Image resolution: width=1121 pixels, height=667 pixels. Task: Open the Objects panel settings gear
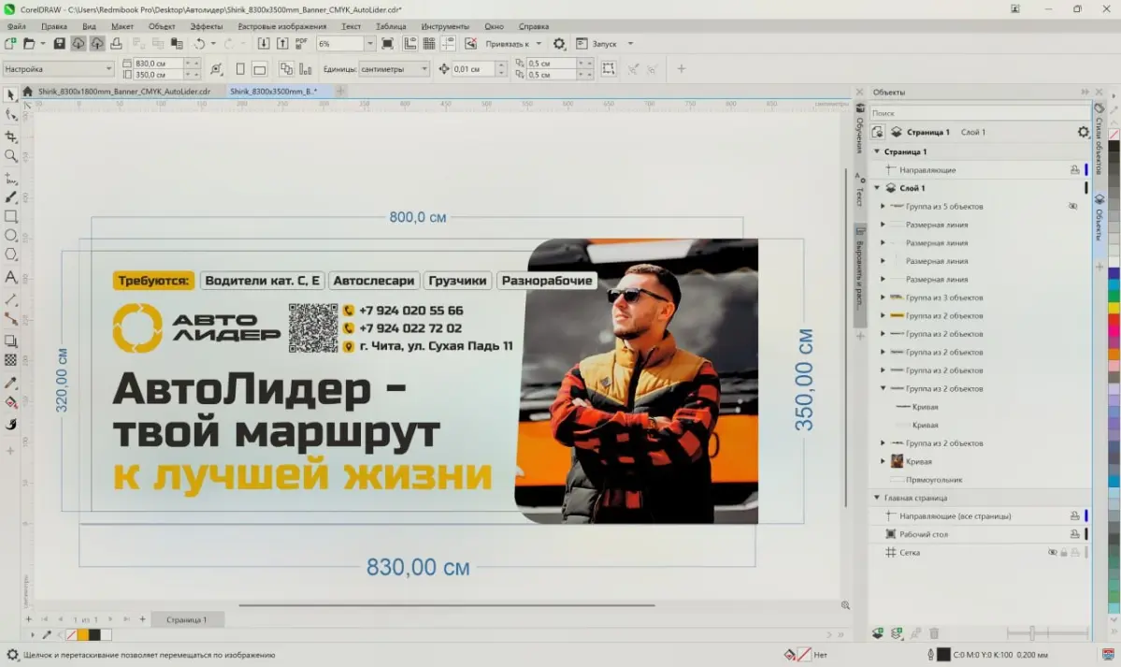(1084, 132)
